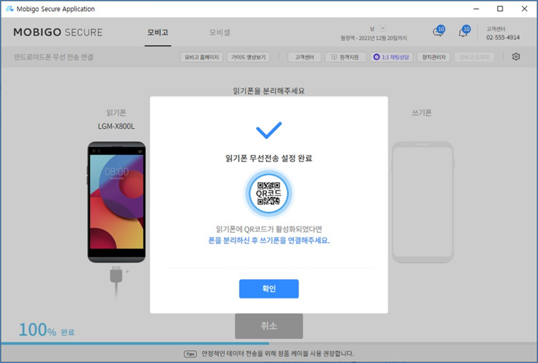Click the dimmed 모비고 도우미 button
Viewport: 538px width, 363px height.
pos(474,57)
